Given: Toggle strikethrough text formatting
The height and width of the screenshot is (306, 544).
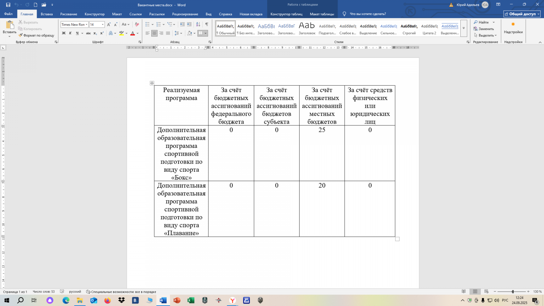Looking at the screenshot, I should point(88,33).
